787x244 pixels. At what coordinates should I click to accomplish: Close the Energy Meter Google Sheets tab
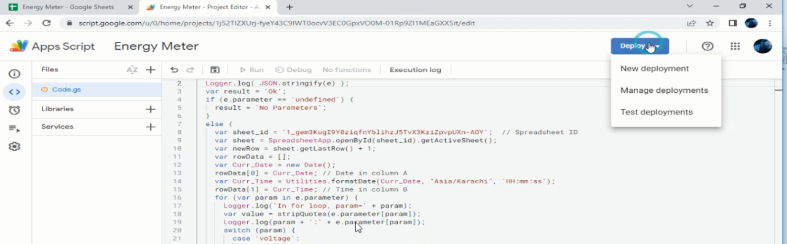pyautogui.click(x=130, y=7)
